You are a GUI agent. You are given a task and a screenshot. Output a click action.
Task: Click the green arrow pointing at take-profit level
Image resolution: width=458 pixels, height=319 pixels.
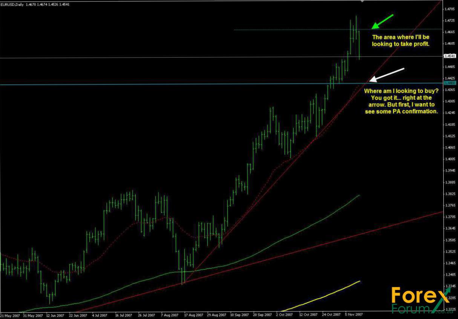pyautogui.click(x=382, y=21)
